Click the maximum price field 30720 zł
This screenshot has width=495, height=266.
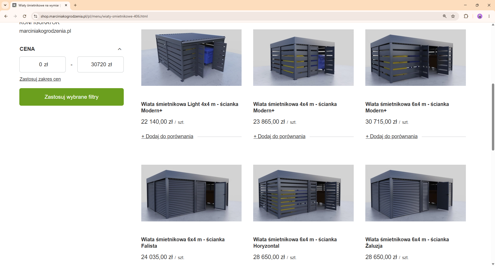(101, 64)
